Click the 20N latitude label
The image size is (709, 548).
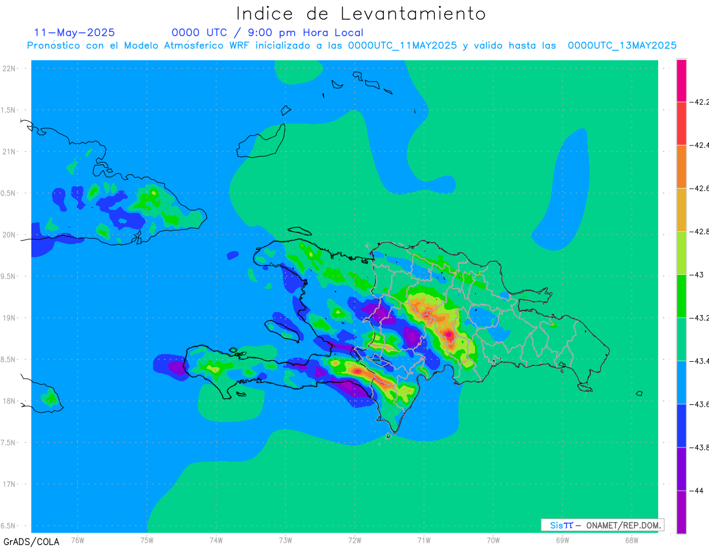[x=9, y=235]
